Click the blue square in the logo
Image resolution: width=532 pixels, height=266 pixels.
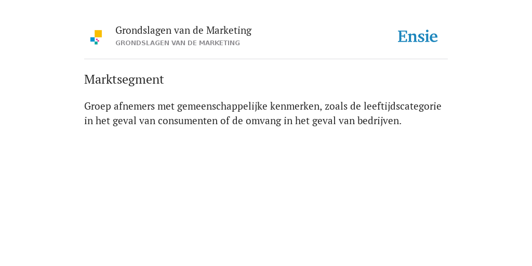(92, 39)
